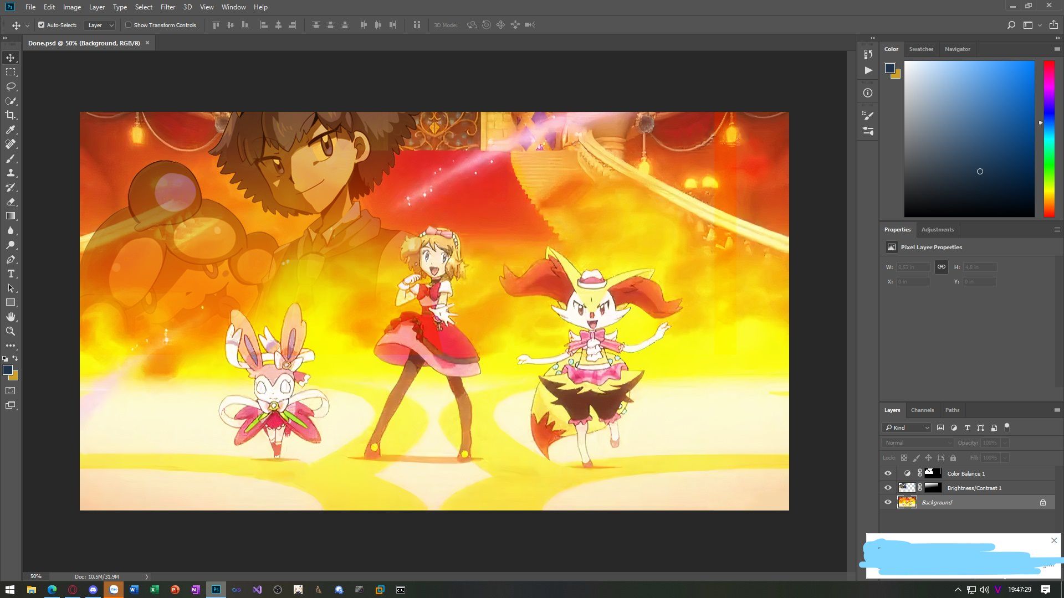Uncheck the Auto-Select checkbox
The width and height of the screenshot is (1064, 598).
pos(41,25)
